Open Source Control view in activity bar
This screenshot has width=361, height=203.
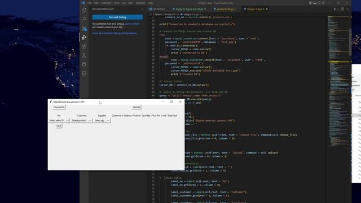point(84,28)
